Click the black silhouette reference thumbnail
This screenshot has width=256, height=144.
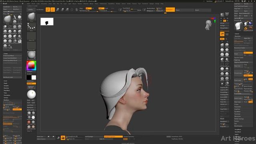(x=47, y=22)
